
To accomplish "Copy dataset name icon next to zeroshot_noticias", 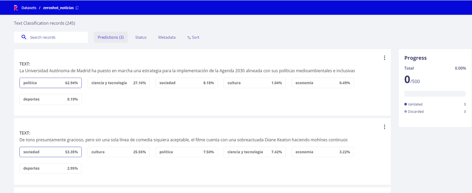I will click(77, 8).
